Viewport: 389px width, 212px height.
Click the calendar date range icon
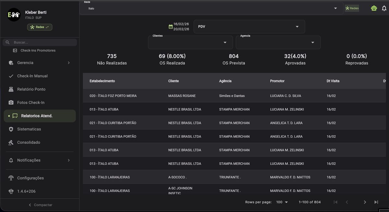[x=171, y=27]
